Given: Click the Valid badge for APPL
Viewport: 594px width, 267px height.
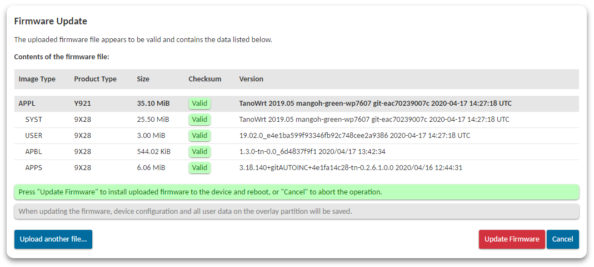Looking at the screenshot, I should pyautogui.click(x=199, y=104).
